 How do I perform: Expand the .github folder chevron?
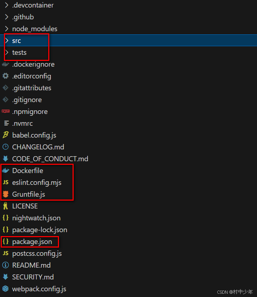point(7,17)
